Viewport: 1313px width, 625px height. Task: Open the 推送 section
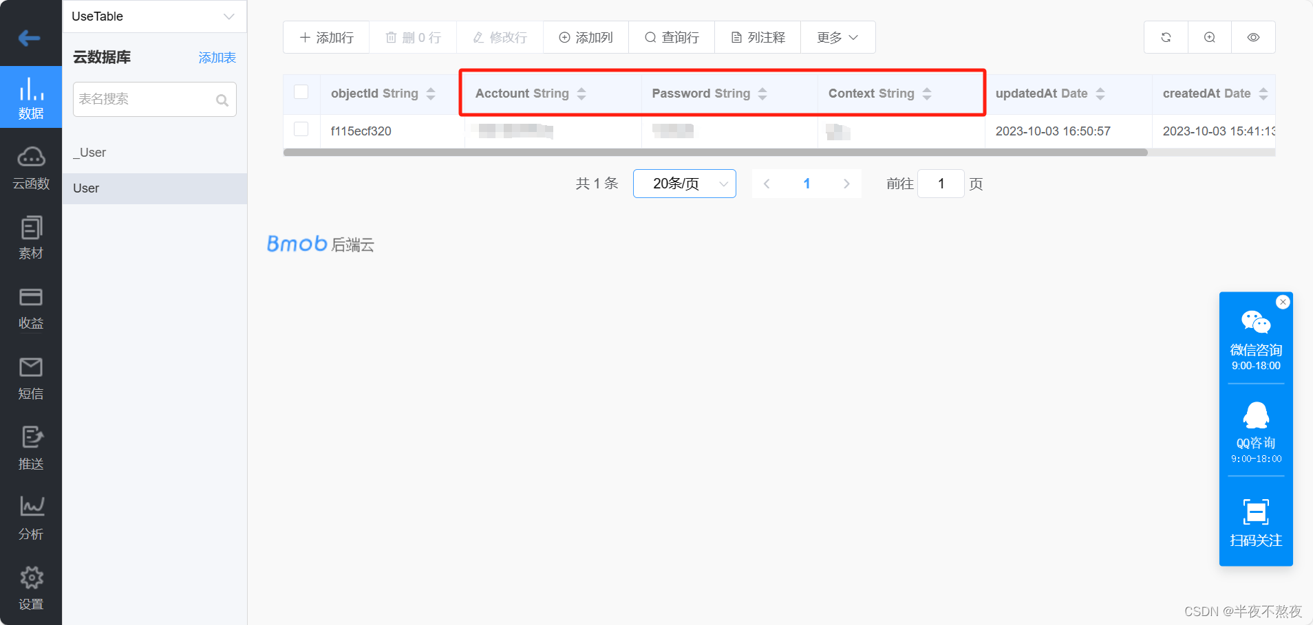coord(31,448)
